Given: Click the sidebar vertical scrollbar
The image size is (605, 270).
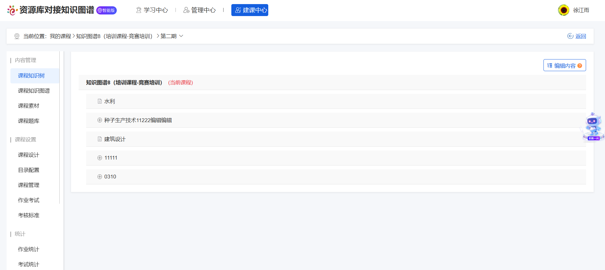Looking at the screenshot, I should (x=60, y=127).
